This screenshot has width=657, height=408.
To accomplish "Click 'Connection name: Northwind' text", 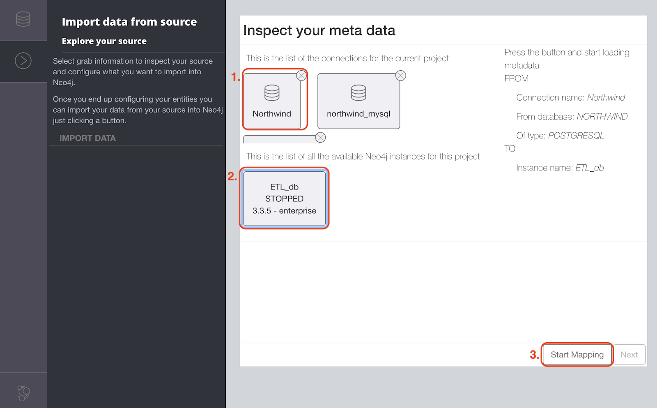I will pyautogui.click(x=570, y=98).
